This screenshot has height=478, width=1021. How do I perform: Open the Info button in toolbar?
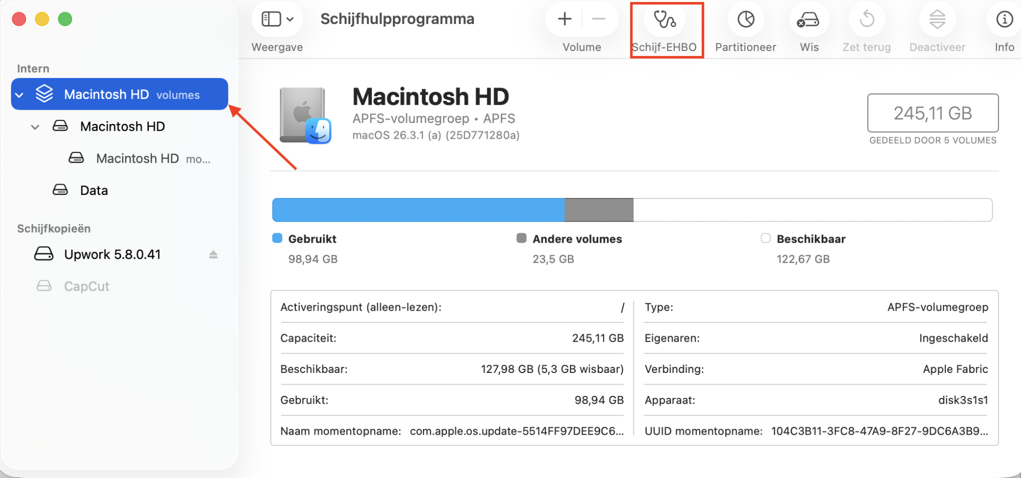click(1005, 19)
